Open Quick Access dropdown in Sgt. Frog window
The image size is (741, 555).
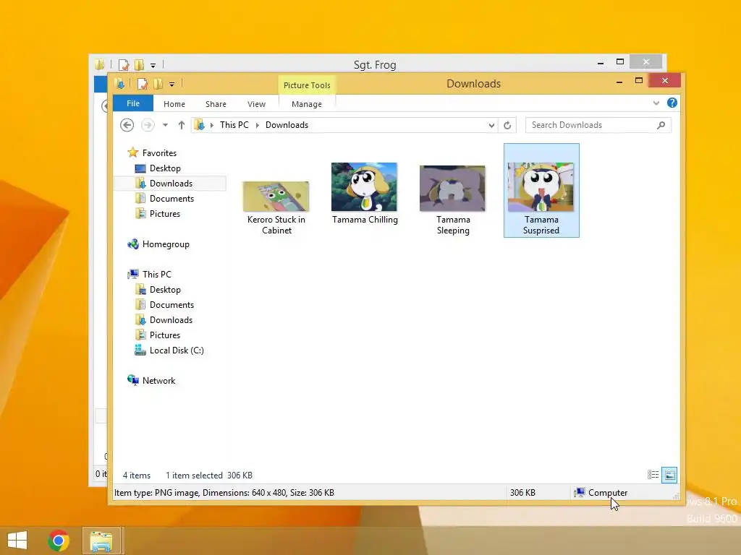153,65
